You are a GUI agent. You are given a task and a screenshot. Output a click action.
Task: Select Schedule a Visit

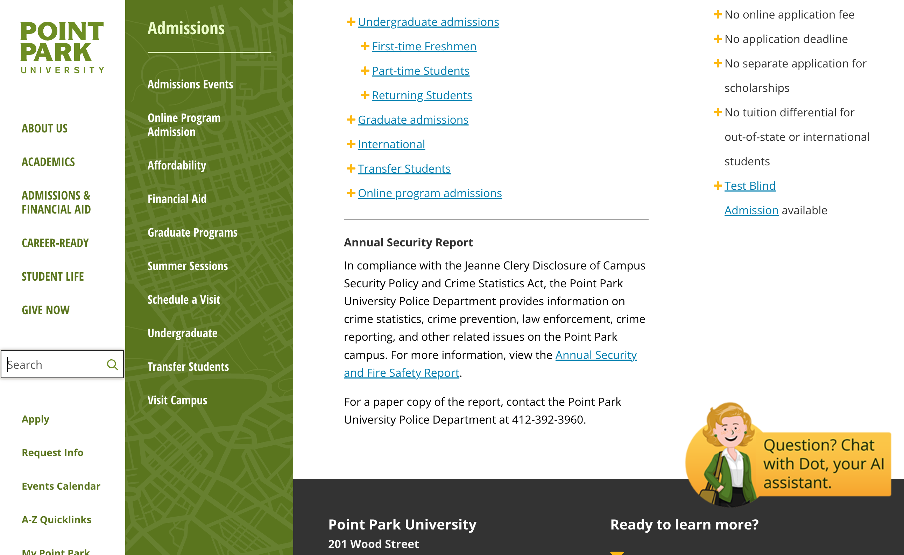(x=184, y=300)
